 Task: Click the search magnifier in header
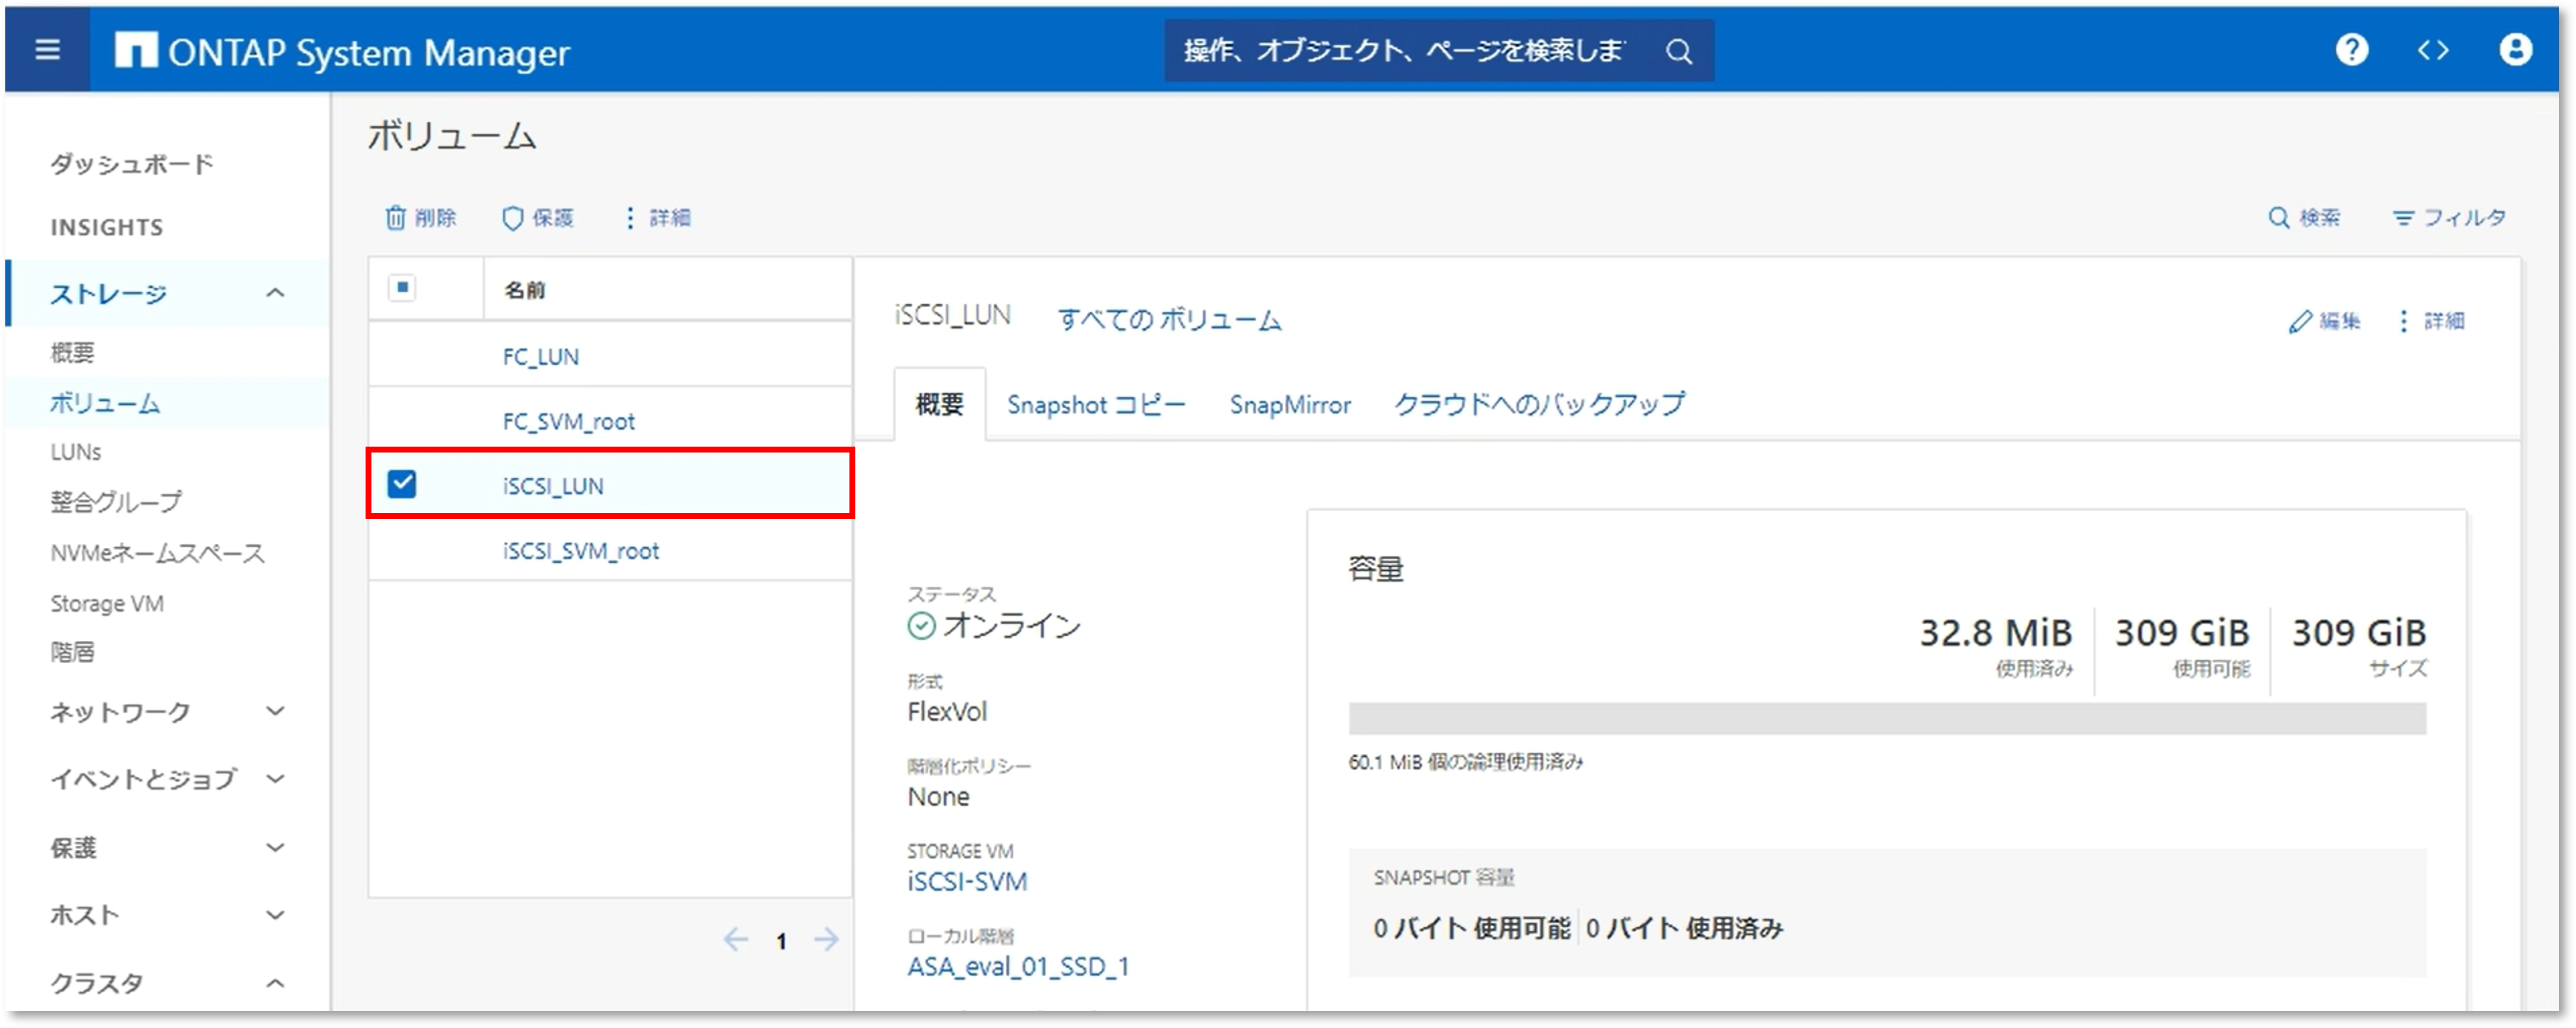point(1679,51)
